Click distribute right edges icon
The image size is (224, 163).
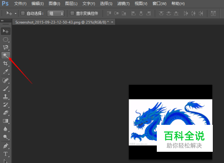click(x=201, y=13)
